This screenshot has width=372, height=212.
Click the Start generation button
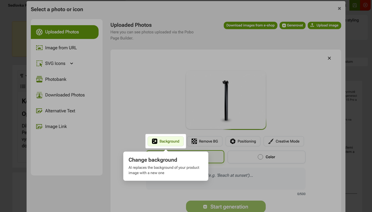pyautogui.click(x=226, y=207)
